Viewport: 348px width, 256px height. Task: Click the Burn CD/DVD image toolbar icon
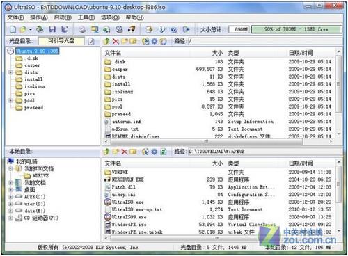pos(132,29)
